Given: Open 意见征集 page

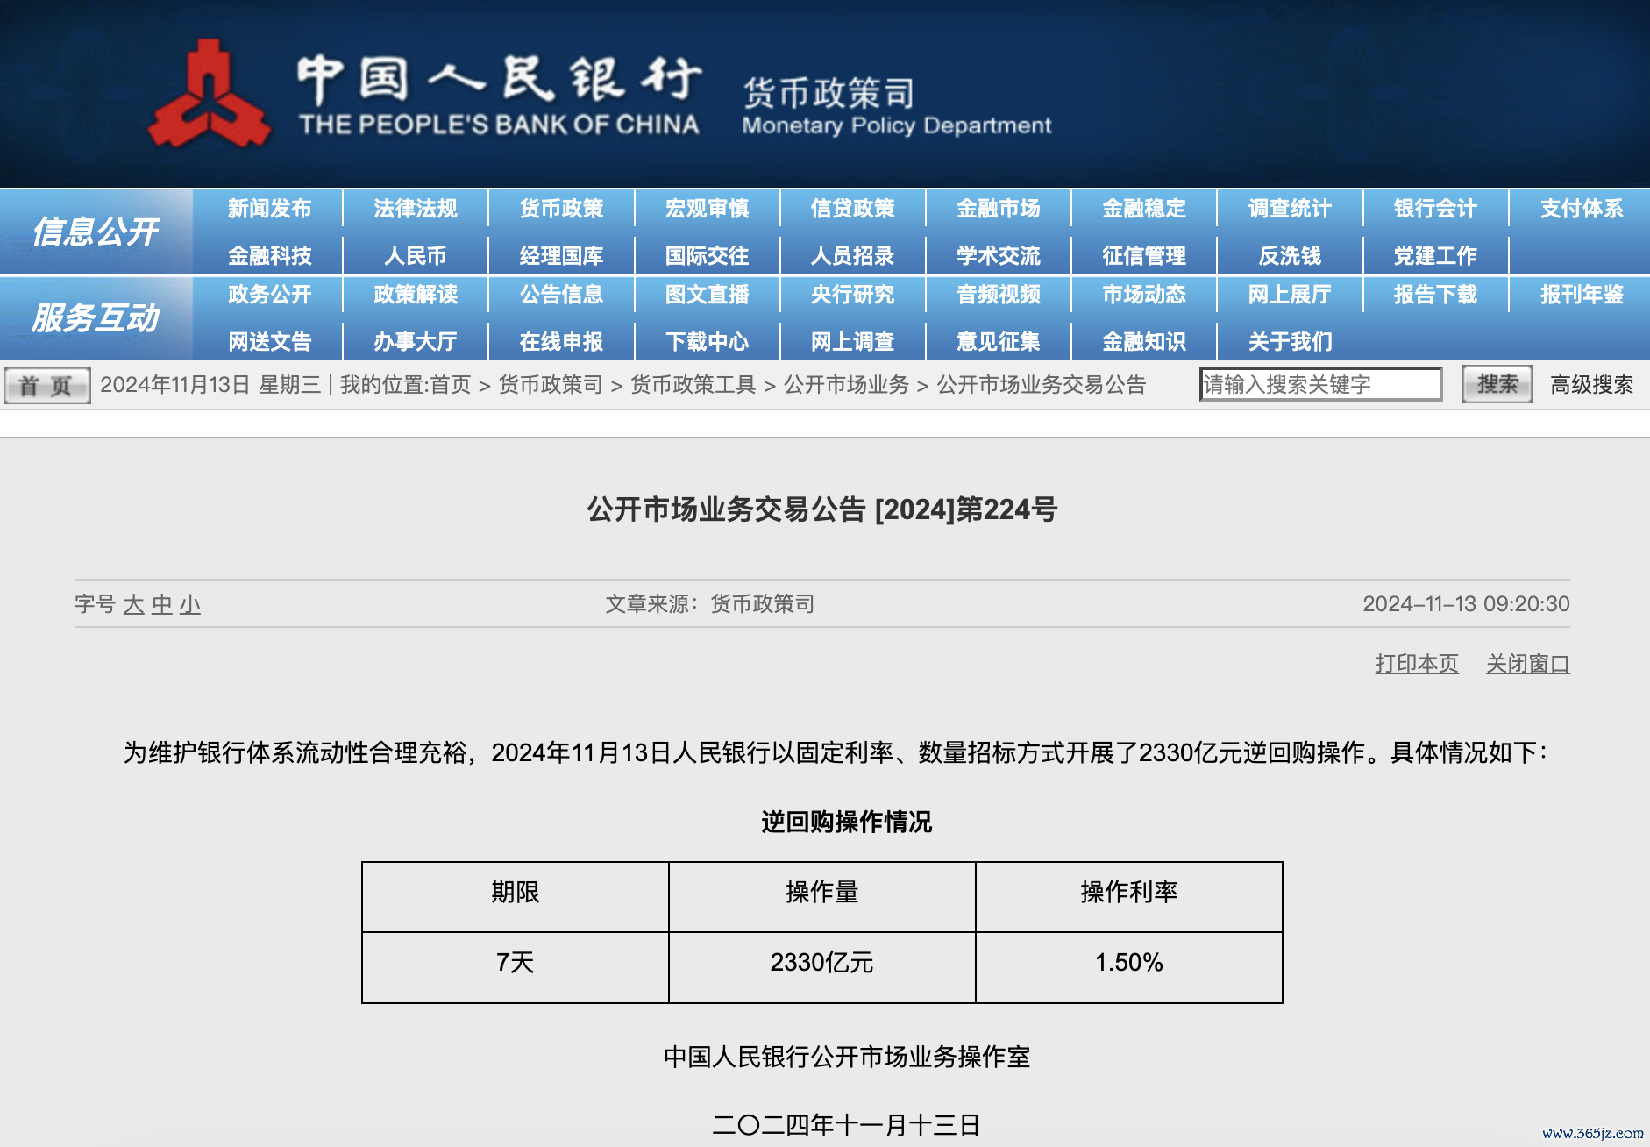Looking at the screenshot, I should tap(998, 342).
